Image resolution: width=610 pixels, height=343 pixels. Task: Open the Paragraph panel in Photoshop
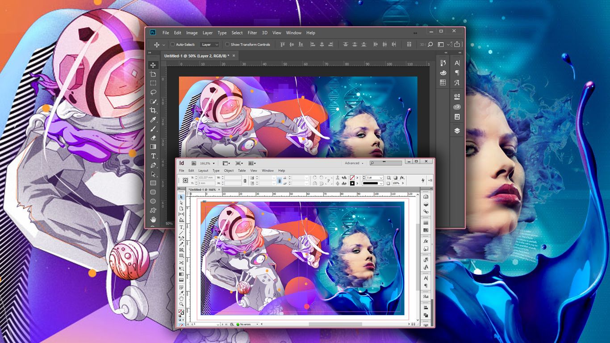(457, 73)
